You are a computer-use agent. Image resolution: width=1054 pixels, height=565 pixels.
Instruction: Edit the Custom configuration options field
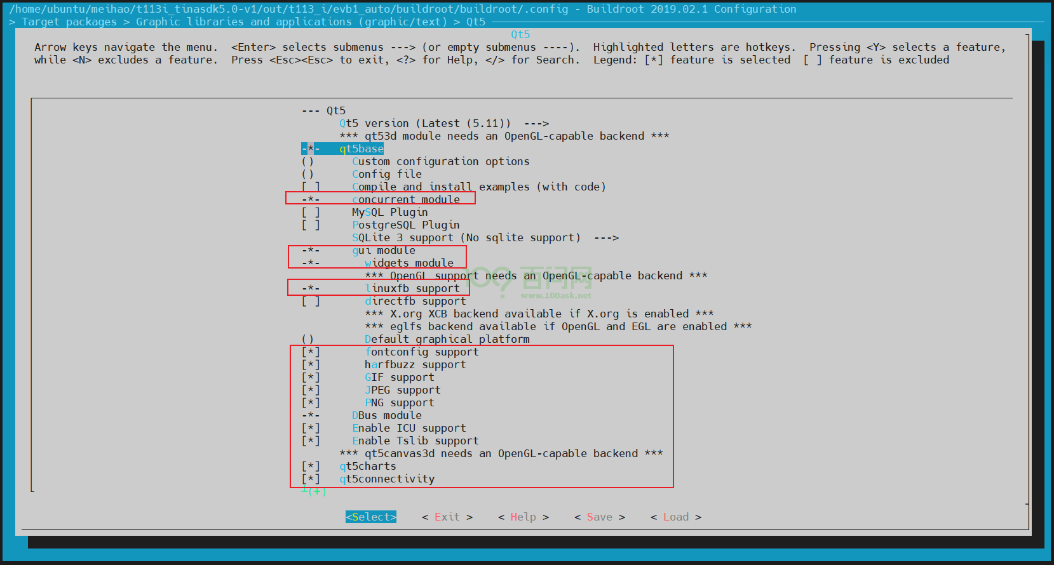click(440, 161)
